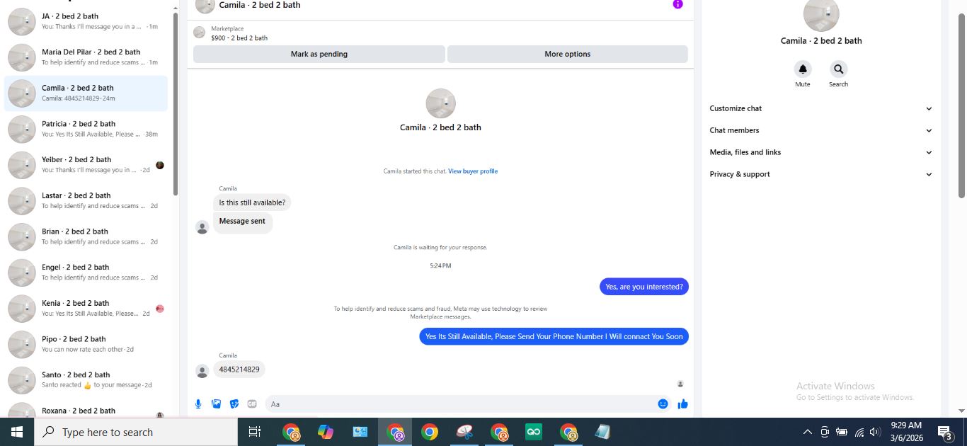
Task: Click the Aa message input field
Action: [460, 404]
